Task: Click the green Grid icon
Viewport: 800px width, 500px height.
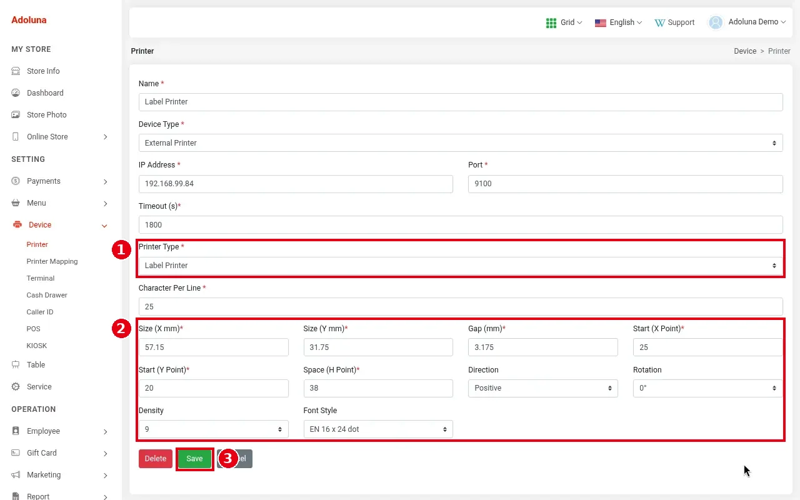Action: click(551, 23)
